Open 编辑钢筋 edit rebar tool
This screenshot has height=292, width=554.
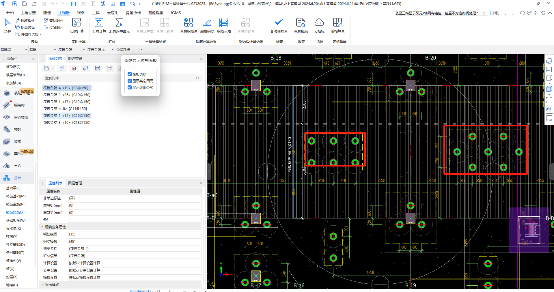207,25
